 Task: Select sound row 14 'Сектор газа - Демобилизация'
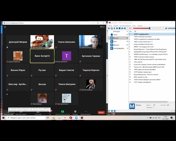[x=152, y=67]
